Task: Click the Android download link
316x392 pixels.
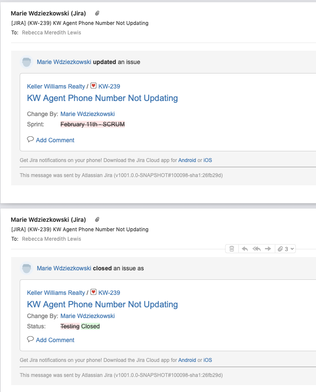Action: 187,160
